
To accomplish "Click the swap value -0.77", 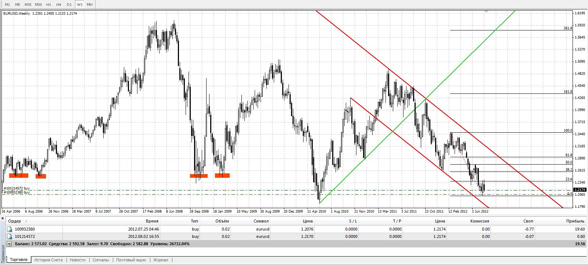I will (x=529, y=229).
